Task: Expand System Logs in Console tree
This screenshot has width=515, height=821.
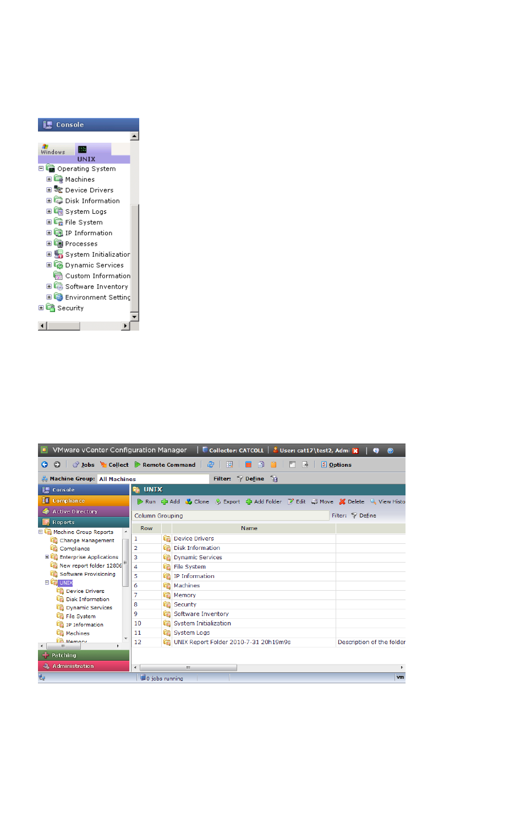Action: pos(49,212)
